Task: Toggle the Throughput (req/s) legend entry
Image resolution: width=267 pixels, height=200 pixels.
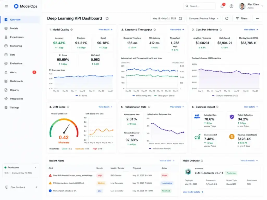Action: pos(165,96)
